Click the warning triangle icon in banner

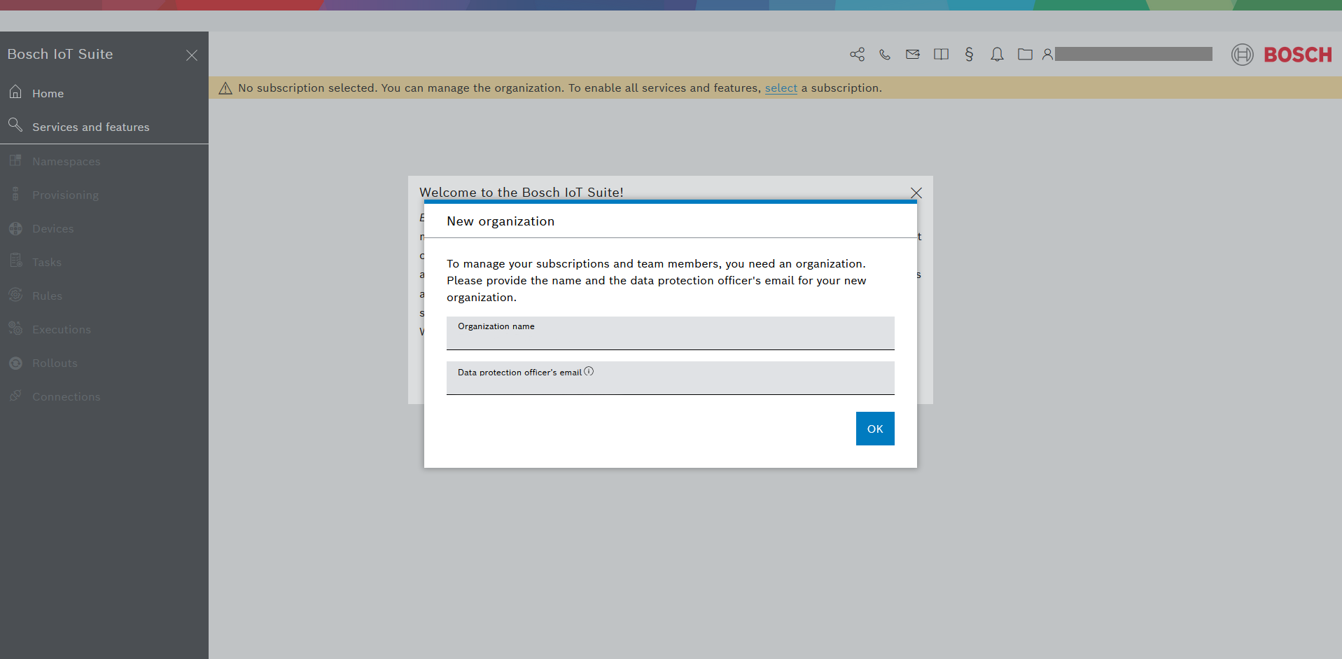pyautogui.click(x=225, y=88)
